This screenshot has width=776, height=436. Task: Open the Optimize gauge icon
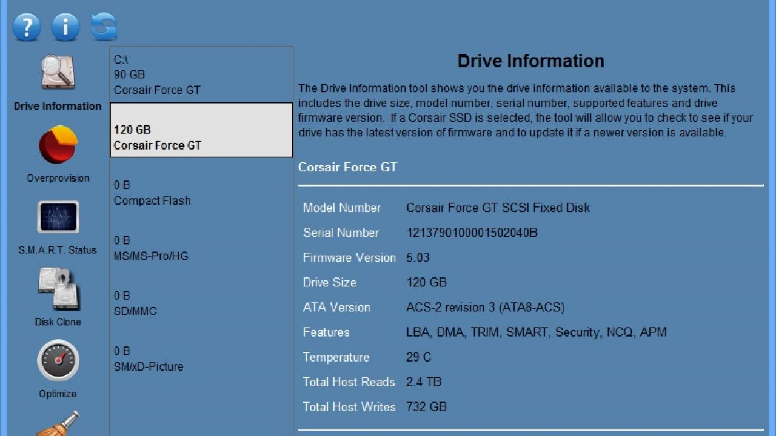tap(58, 360)
